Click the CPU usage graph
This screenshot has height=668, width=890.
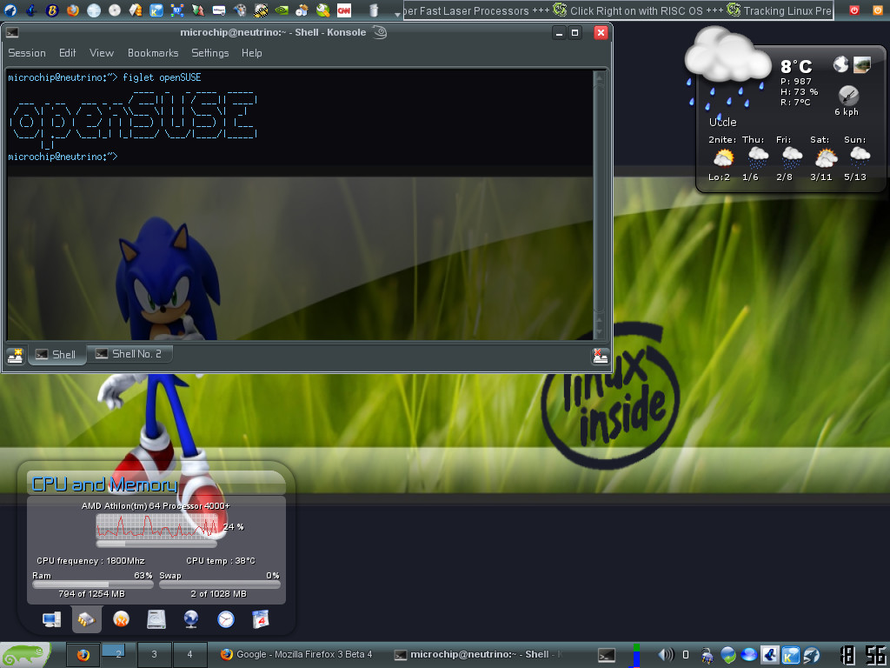point(157,526)
